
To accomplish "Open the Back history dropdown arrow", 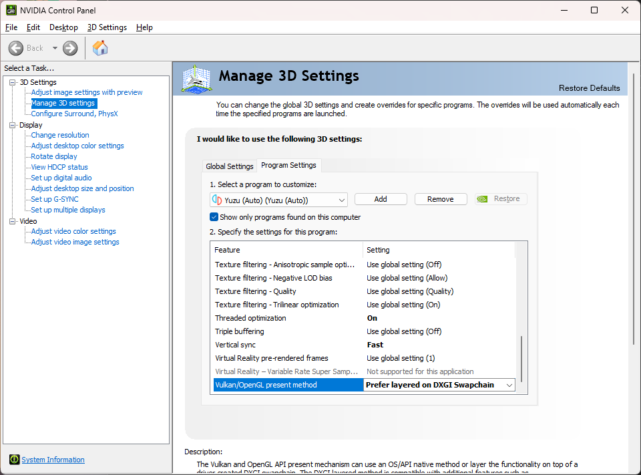I will click(55, 48).
